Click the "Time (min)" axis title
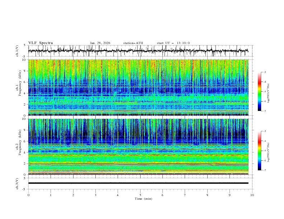Image resolution: width=284 pixels, height=219 pixels. click(143, 199)
